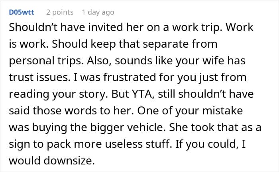Click the final words 'would downsize'
Image resolution: width=279 pixels, height=172 pixels.
coord(52,160)
